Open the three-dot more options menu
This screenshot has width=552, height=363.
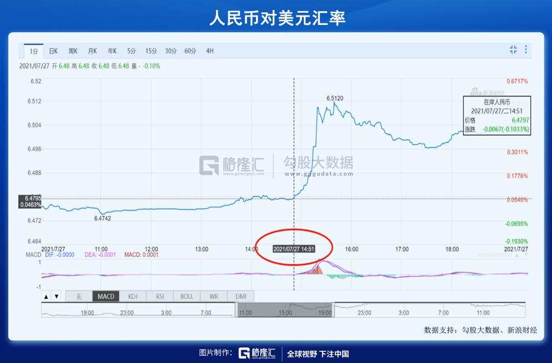click(526, 49)
